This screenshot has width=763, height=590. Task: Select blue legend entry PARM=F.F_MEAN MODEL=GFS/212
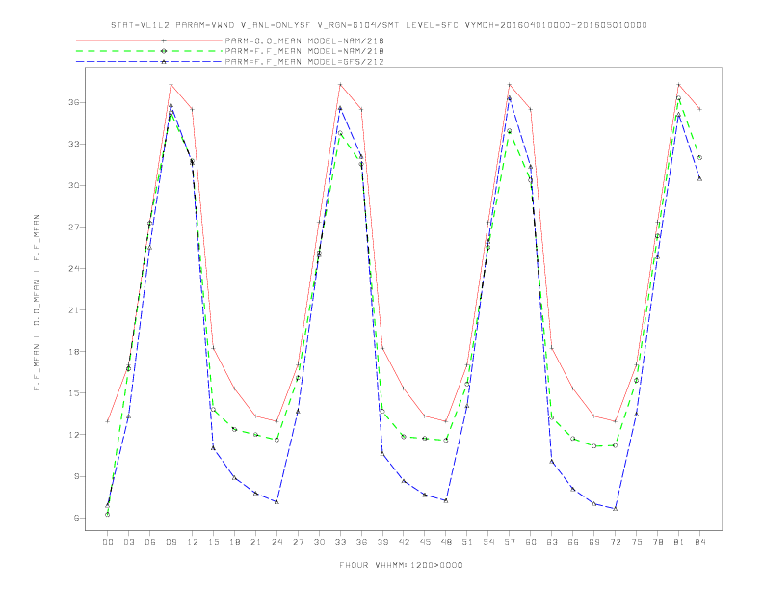pyautogui.click(x=304, y=62)
